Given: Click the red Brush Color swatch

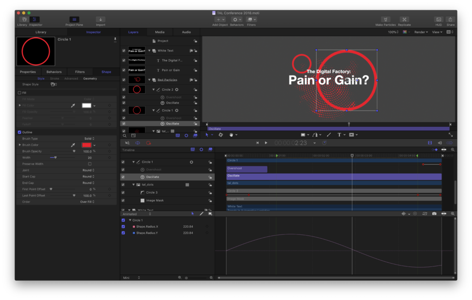Looking at the screenshot, I should [86, 145].
